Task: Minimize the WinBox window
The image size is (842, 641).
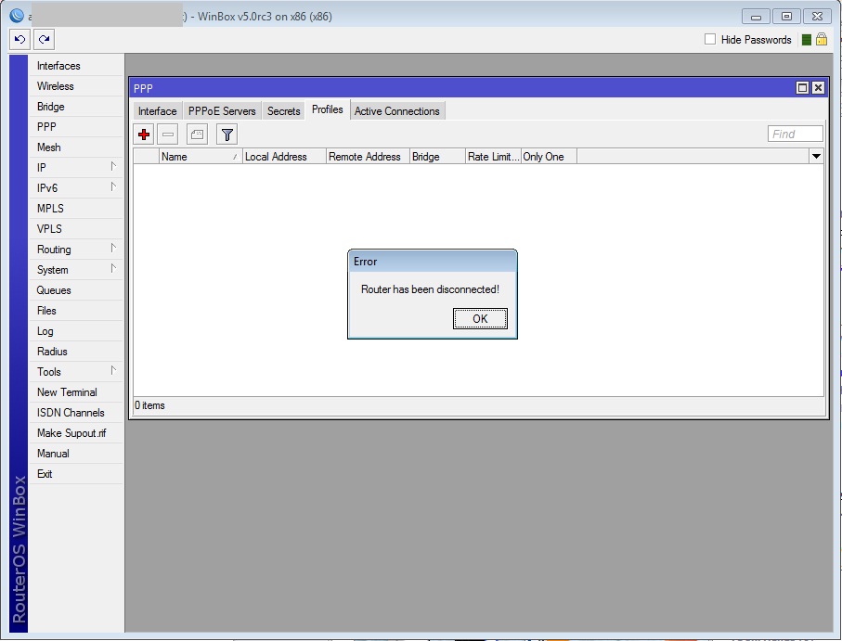Action: (756, 16)
